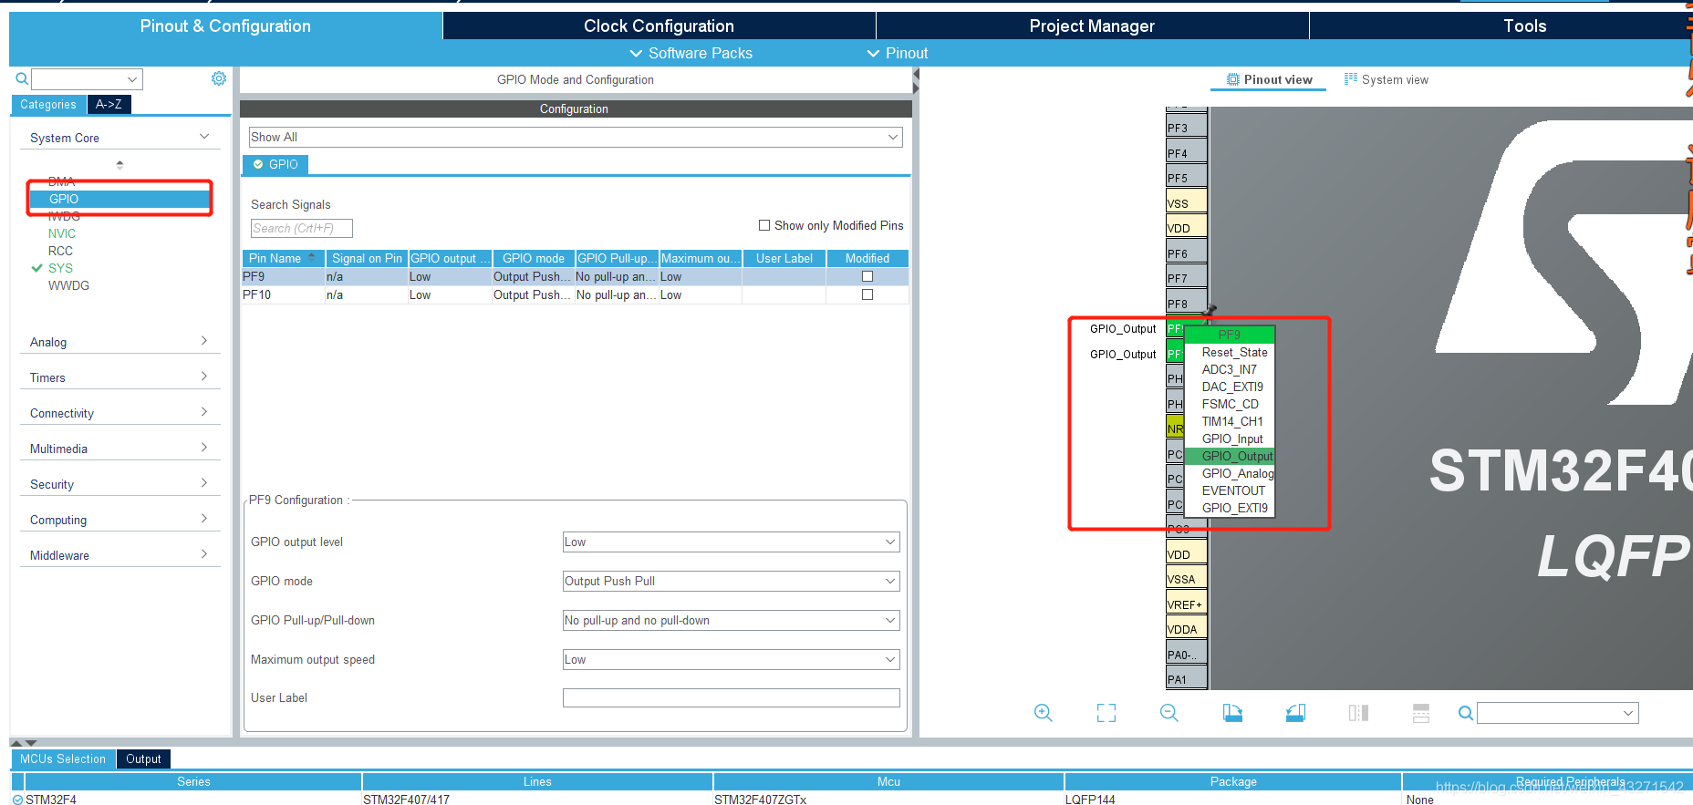Select RCC under System Core
The height and width of the screenshot is (805, 1693).
coord(60,251)
